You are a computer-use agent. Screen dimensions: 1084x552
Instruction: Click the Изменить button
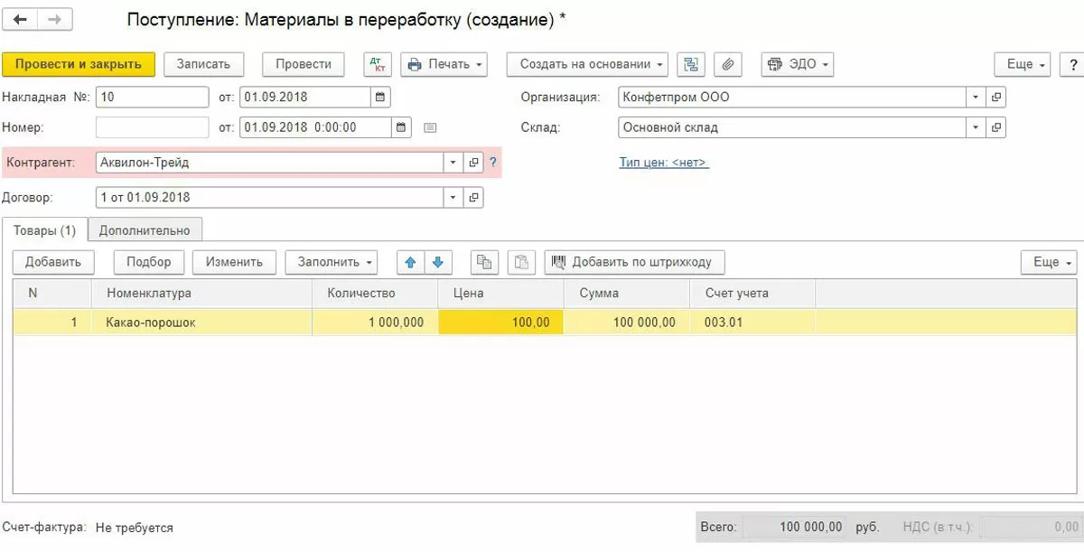pyautogui.click(x=234, y=262)
